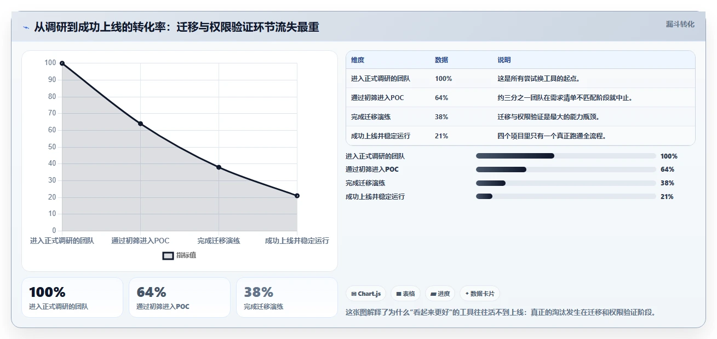Select the Chart.js tag

366,294
